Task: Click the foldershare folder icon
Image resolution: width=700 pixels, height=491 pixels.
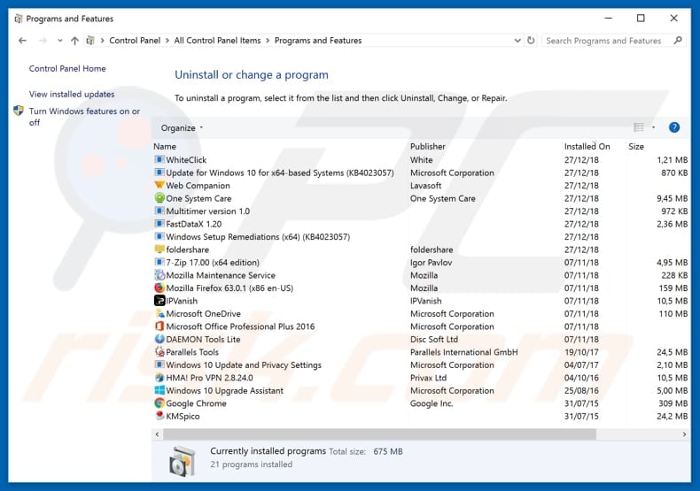Action: click(159, 249)
